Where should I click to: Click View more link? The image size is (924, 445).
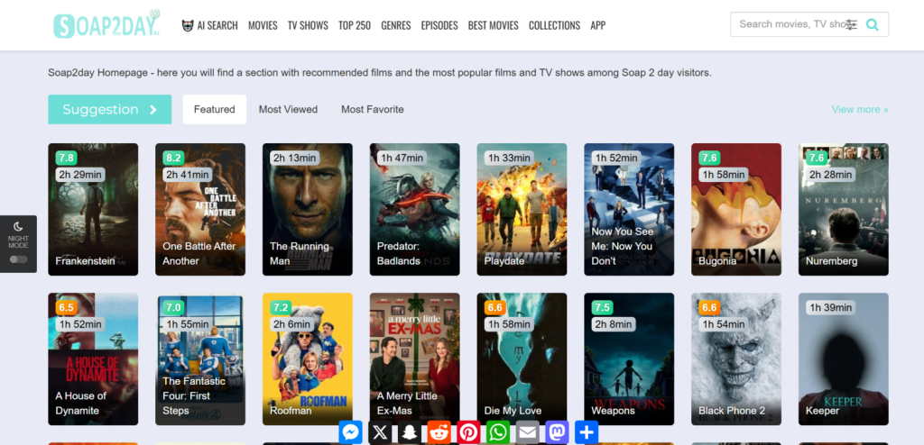860,110
